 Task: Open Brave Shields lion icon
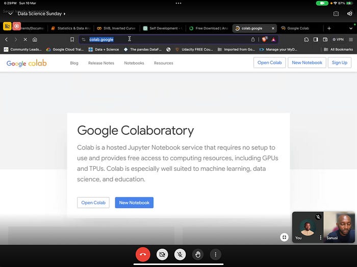264,40
